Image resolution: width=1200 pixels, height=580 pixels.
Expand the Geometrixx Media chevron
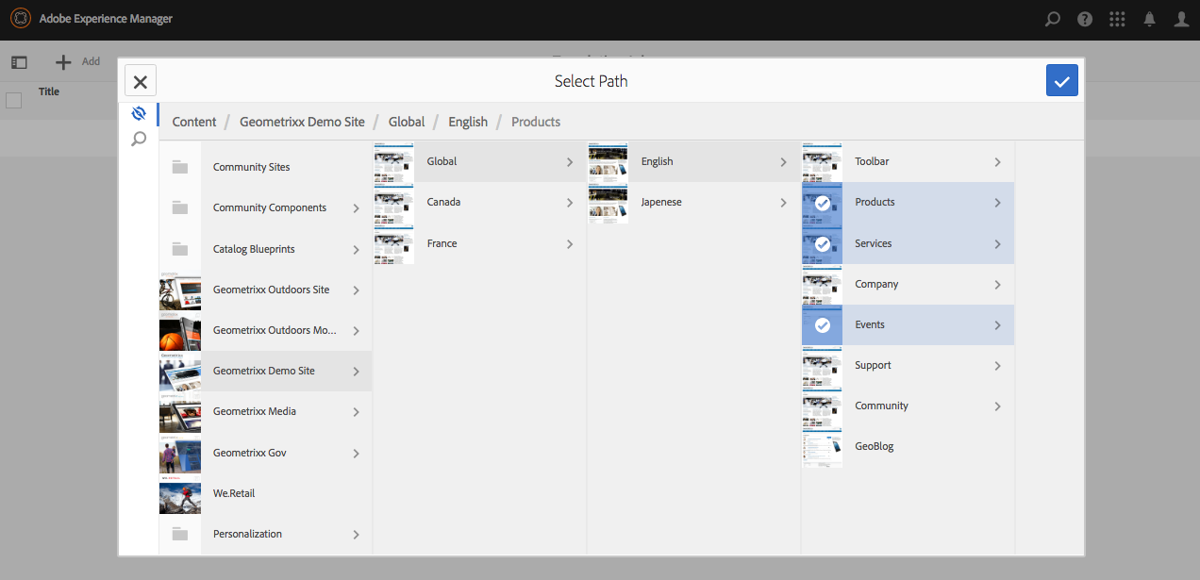click(356, 412)
